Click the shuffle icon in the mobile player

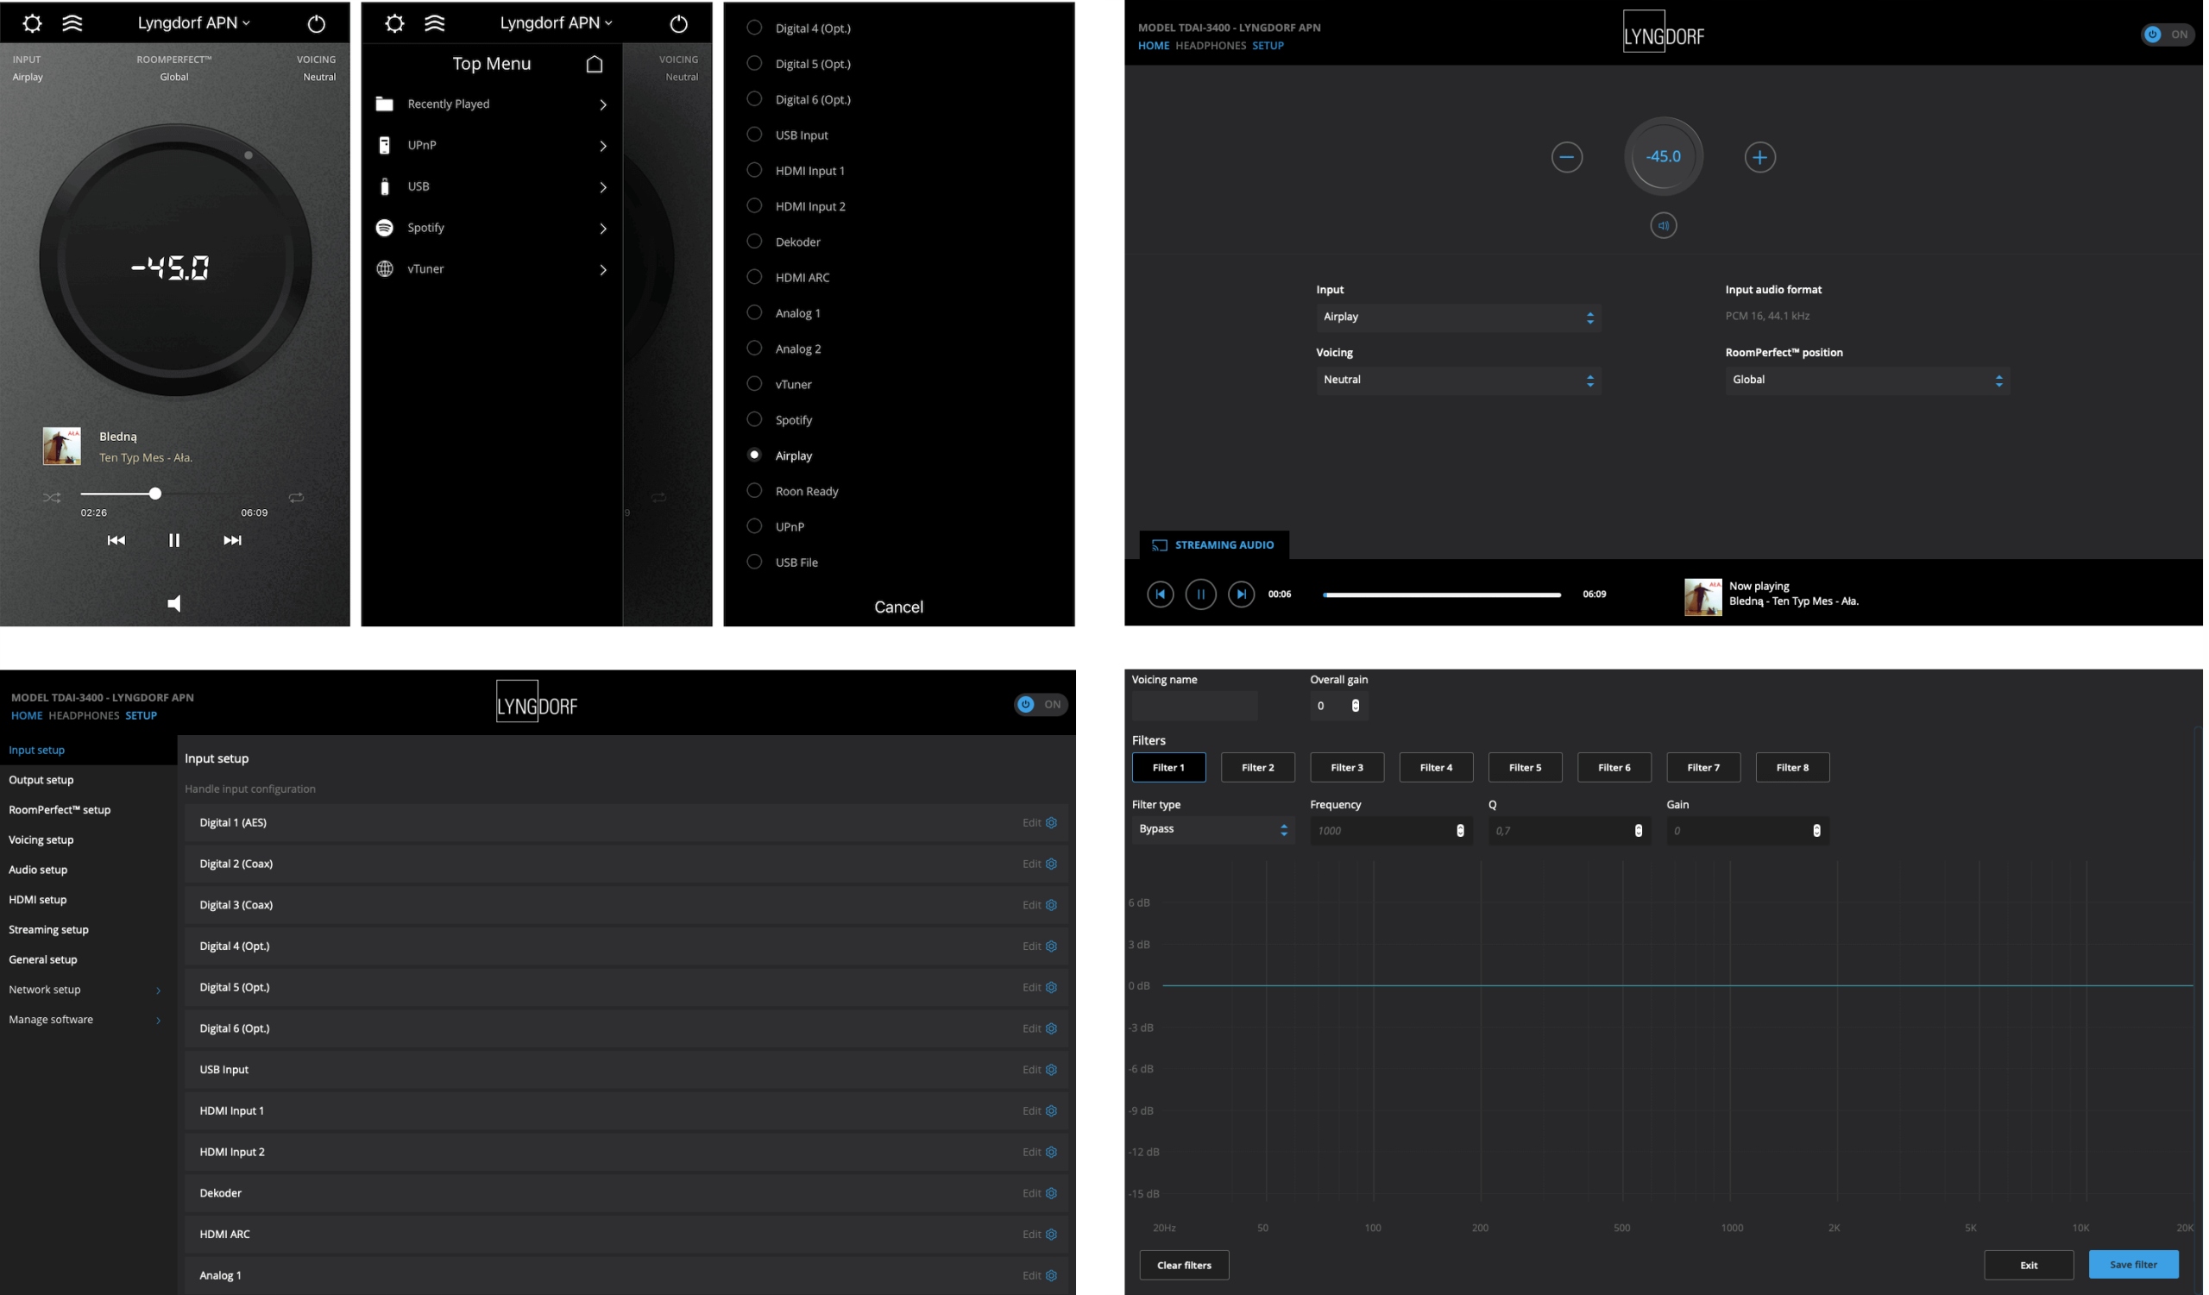coord(52,498)
